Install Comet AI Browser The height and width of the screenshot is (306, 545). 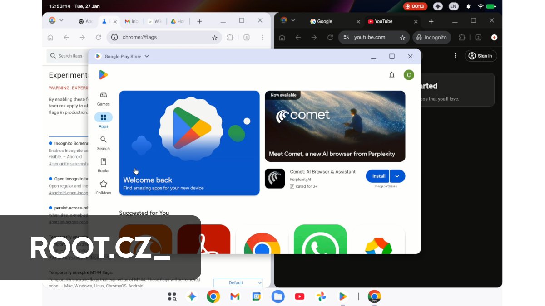pos(378,176)
